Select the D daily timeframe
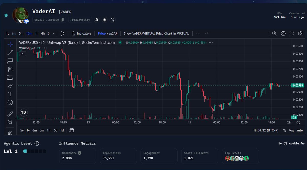The height and width of the screenshot is (170, 307). [x=48, y=33]
